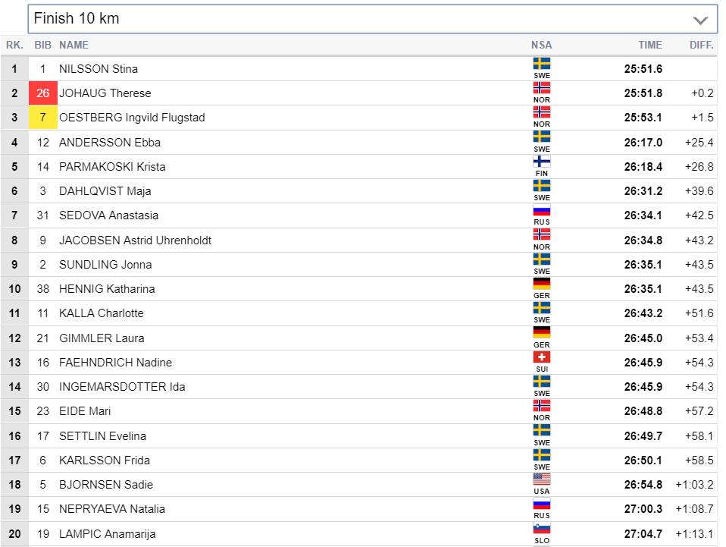
Task: Sort by the TIME column header
Action: 649,45
